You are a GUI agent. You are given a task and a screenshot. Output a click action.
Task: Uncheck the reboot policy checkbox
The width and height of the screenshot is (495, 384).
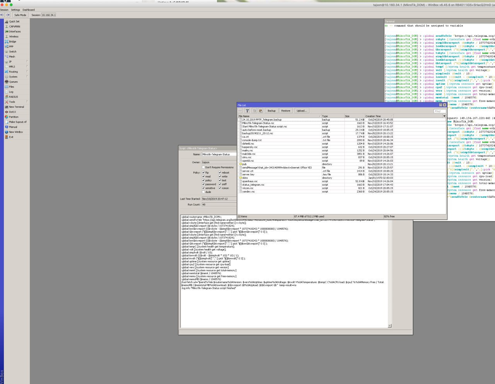point(220,173)
